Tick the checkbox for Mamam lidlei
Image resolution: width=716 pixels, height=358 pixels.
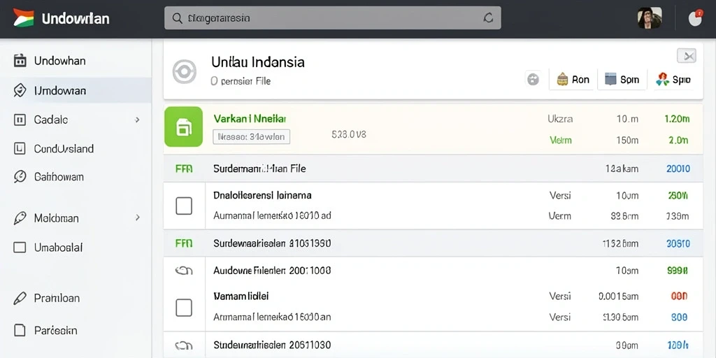[184, 308]
